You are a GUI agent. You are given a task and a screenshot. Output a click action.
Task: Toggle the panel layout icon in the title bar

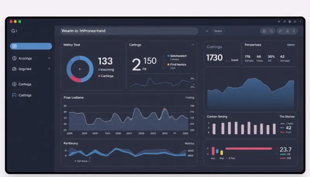[x=289, y=22]
